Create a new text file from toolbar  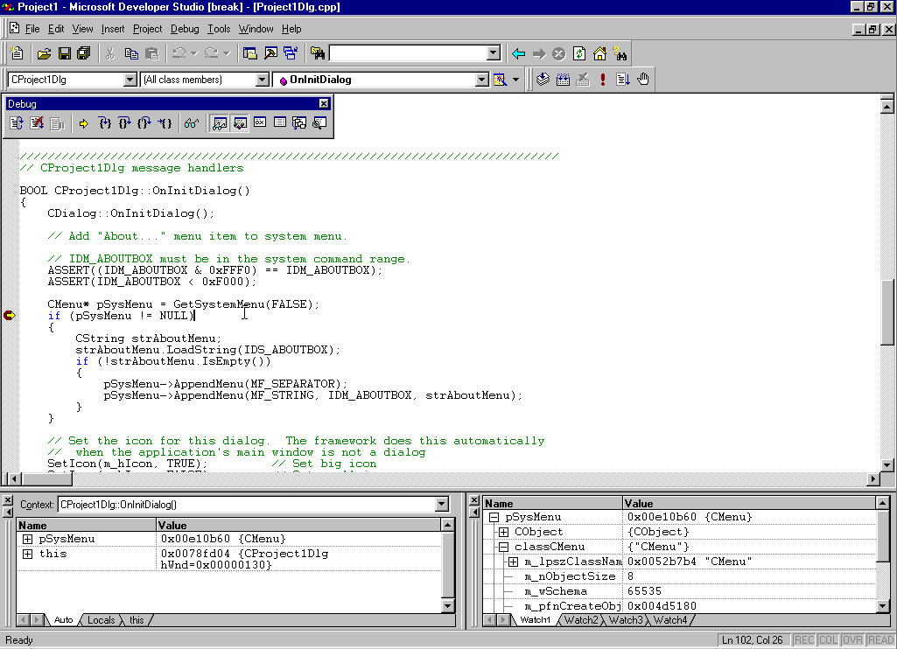18,53
